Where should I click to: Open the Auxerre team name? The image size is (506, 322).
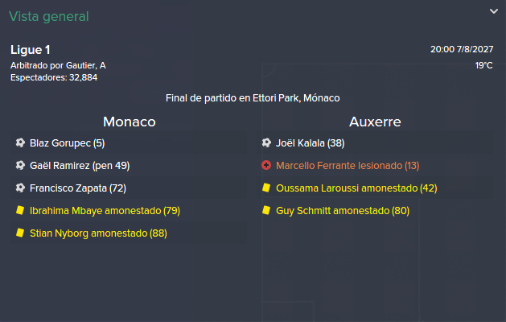click(375, 122)
